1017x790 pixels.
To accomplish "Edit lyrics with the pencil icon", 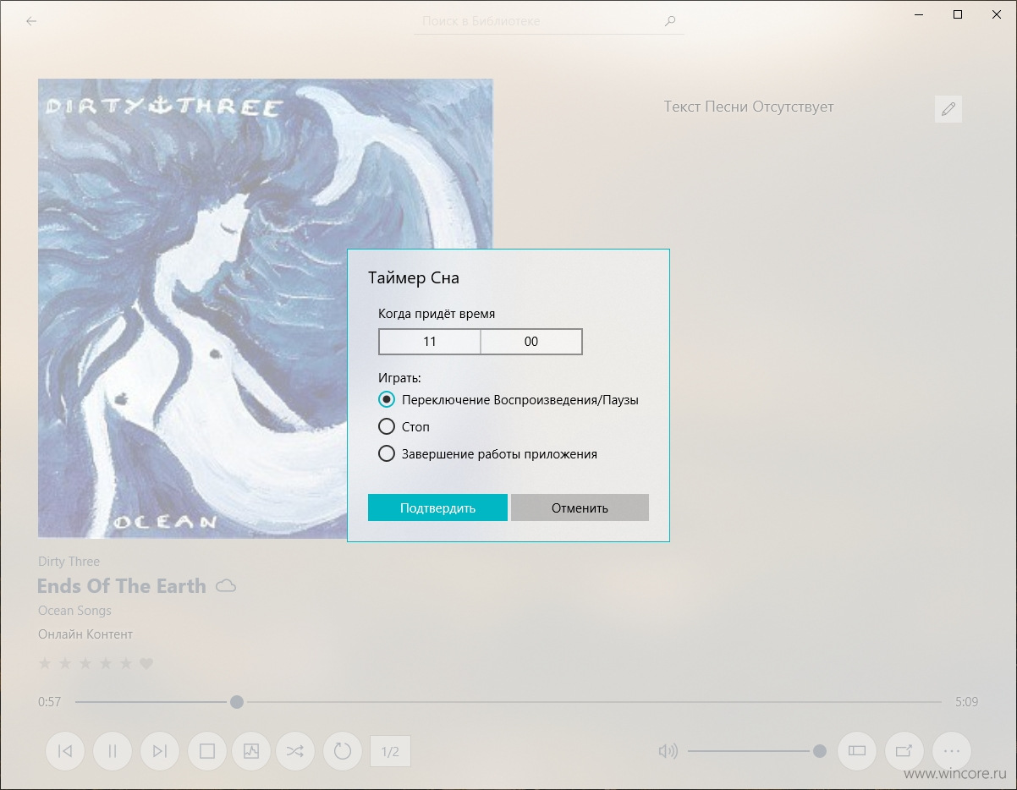I will click(x=948, y=108).
